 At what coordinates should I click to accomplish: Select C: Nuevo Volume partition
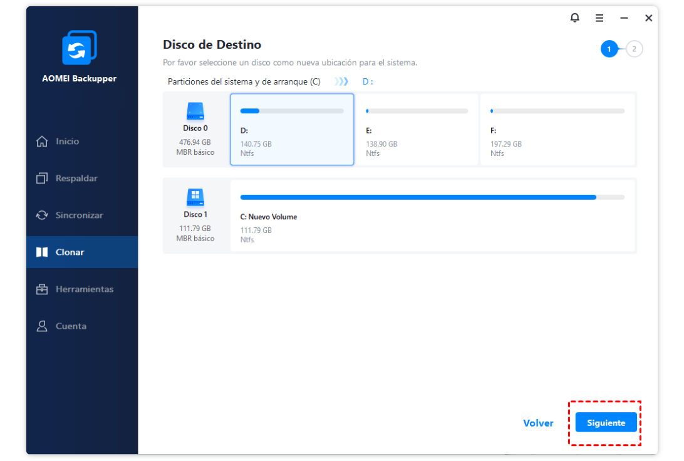click(x=432, y=215)
